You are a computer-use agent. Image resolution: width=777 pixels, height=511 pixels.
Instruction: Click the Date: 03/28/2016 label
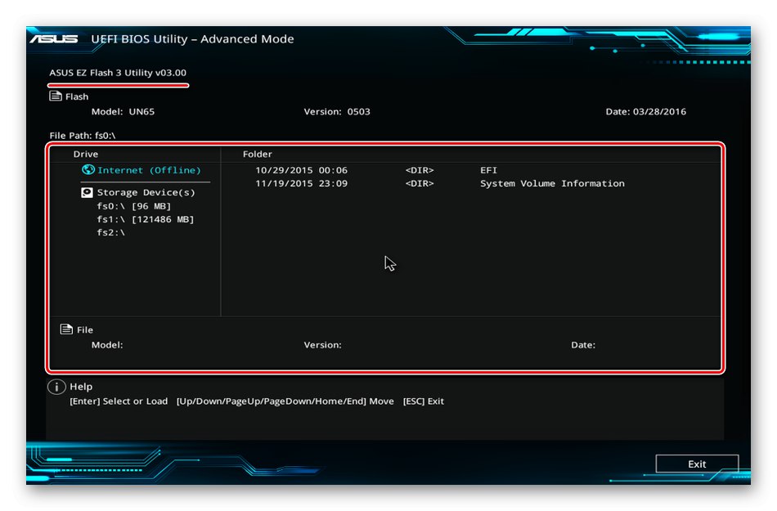[x=645, y=111]
